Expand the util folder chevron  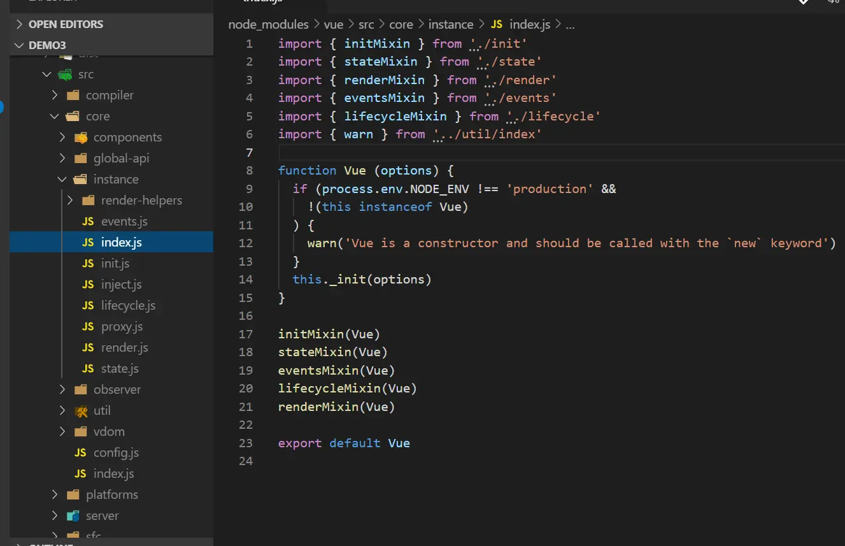62,411
